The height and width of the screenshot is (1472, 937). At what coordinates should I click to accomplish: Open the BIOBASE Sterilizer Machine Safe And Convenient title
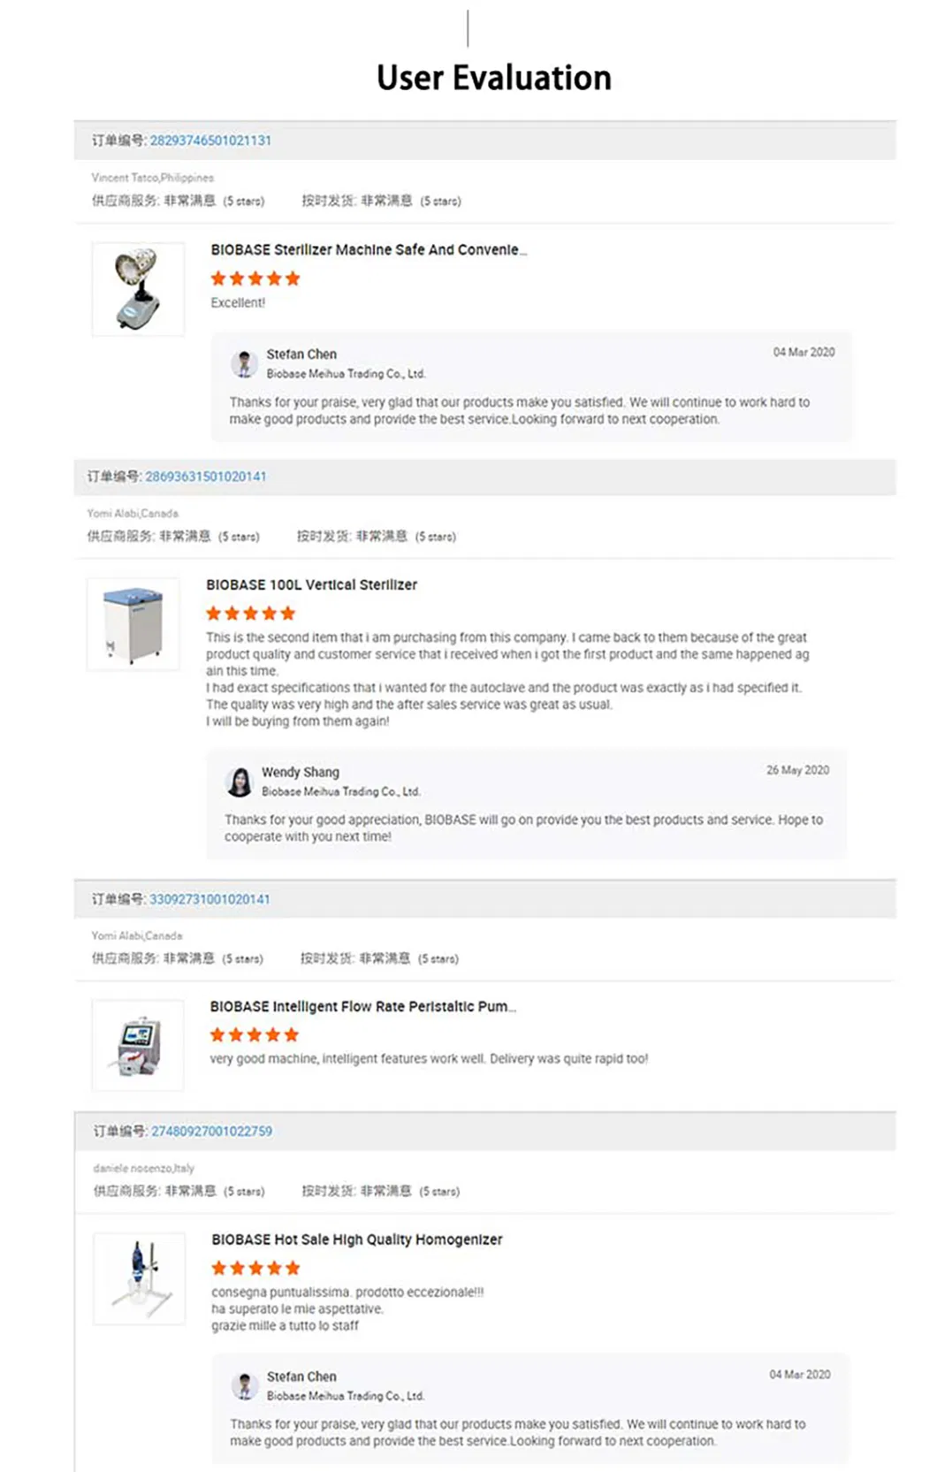[368, 250]
